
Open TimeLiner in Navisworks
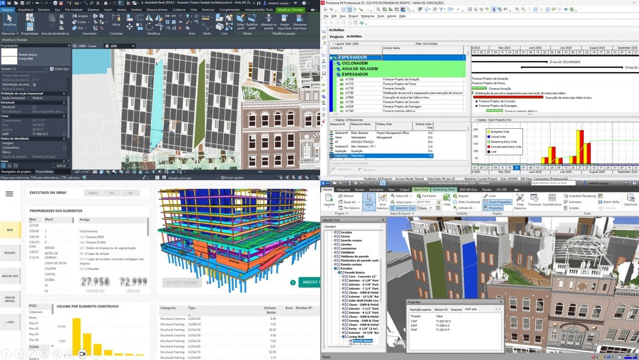click(534, 200)
